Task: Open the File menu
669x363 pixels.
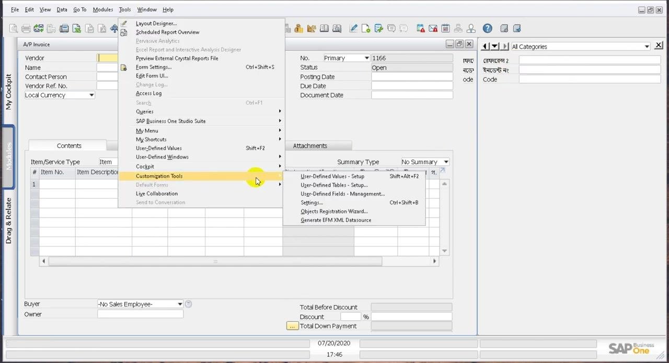Action: 15,9
